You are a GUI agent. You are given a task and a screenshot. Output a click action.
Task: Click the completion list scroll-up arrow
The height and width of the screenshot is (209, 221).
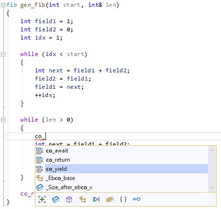212,150
